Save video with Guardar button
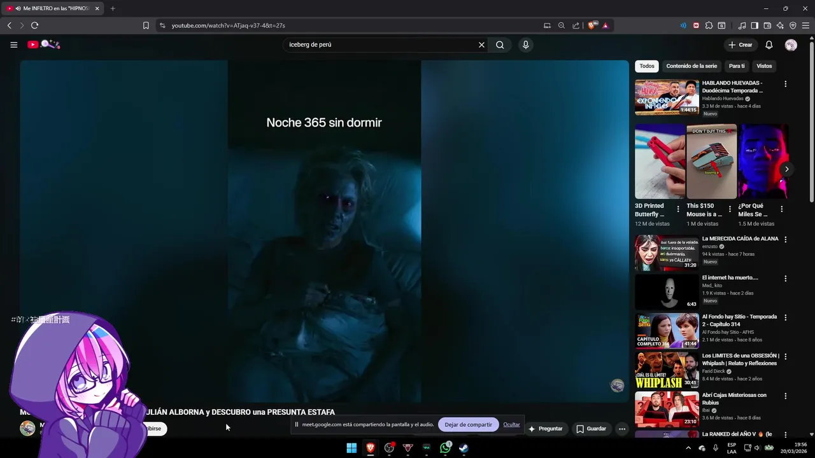The image size is (815, 458). point(591,429)
